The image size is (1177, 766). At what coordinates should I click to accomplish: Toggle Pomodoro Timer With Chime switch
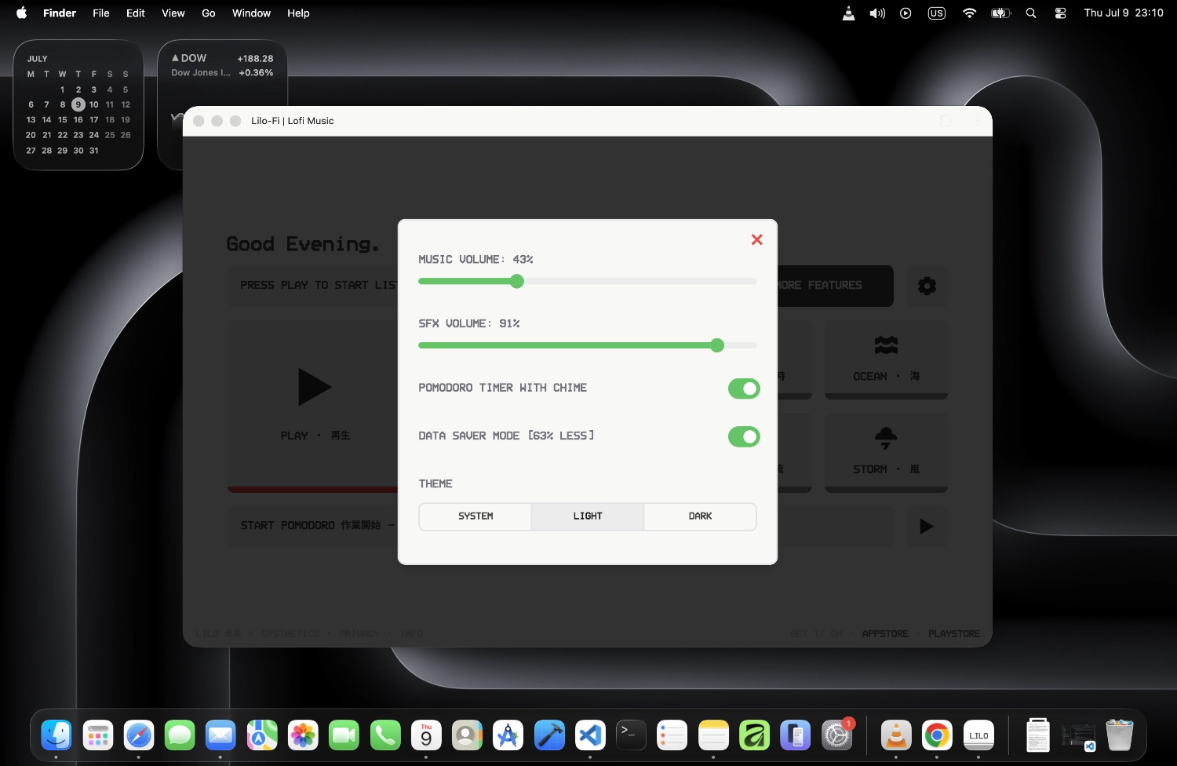[744, 388]
